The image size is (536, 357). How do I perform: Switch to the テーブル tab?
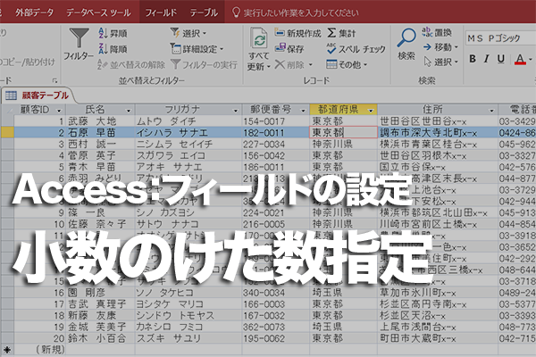coord(204,12)
